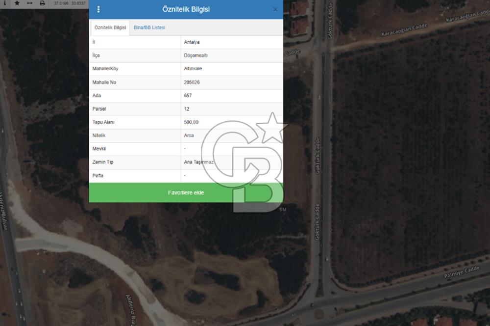The image size is (490, 326).
Task: Switch to the Bina/BB Listesi tab
Action: [x=149, y=27]
